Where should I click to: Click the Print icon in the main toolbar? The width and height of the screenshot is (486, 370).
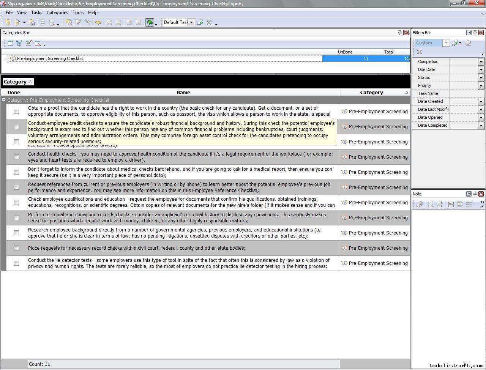(x=43, y=23)
